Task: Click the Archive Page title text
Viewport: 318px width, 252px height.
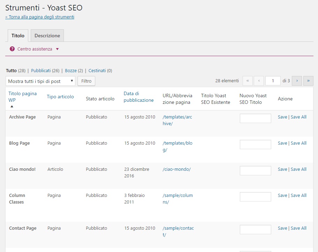Action: pyautogui.click(x=22, y=117)
